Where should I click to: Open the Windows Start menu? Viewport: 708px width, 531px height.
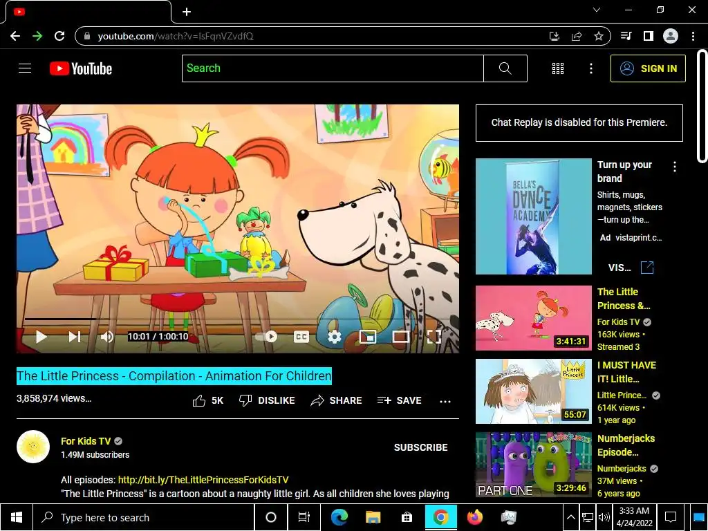tap(17, 517)
